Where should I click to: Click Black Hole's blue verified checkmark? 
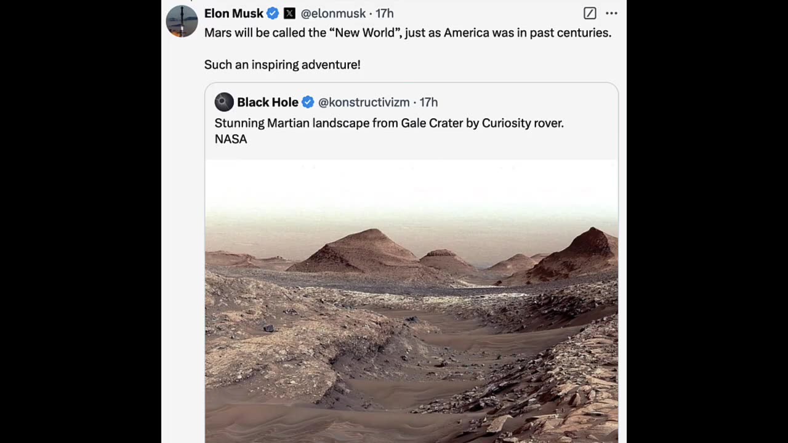308,102
